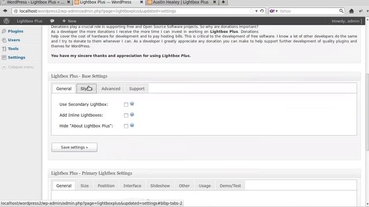Click Lightbox Plus - Primary Lightbox Settings heading
Image resolution: width=369 pixels, height=207 pixels.
coord(92,173)
